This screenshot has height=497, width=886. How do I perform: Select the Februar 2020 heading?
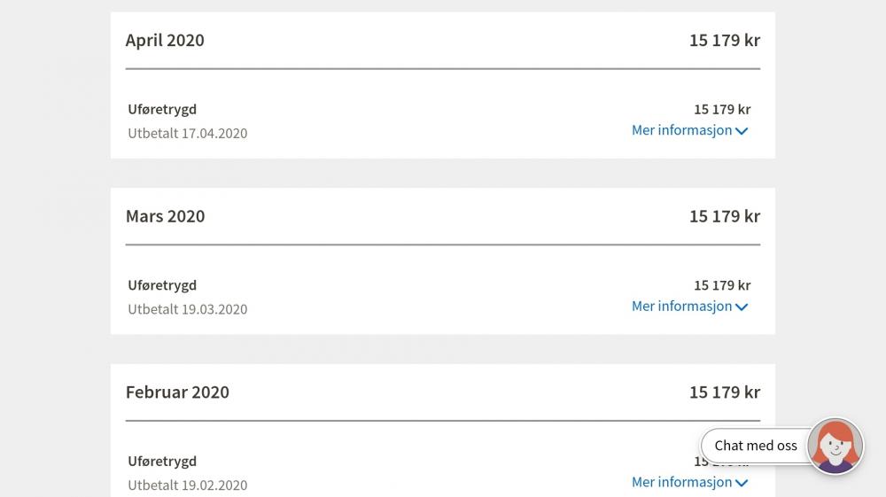(x=177, y=392)
